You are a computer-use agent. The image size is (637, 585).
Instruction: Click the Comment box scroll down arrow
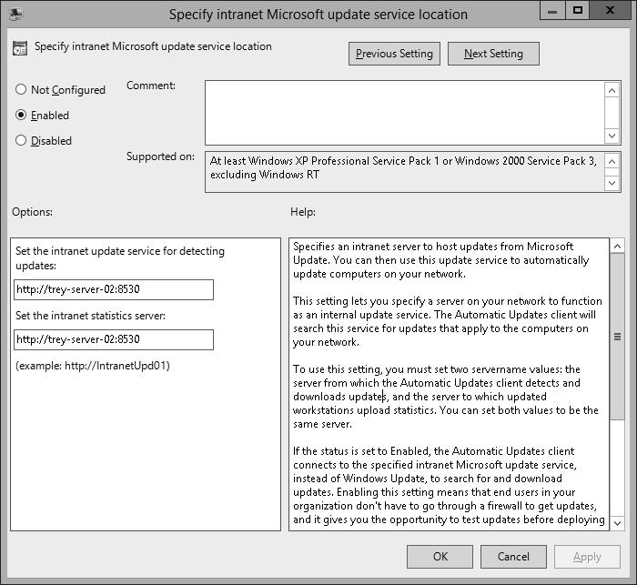[612, 136]
